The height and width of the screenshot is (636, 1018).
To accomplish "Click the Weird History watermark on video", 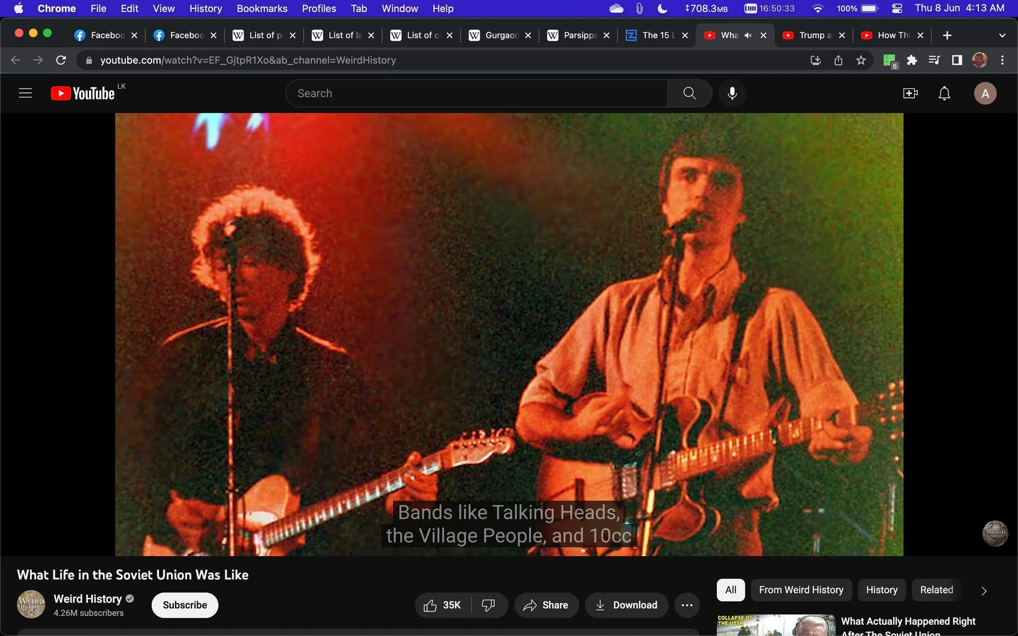I will [x=995, y=534].
